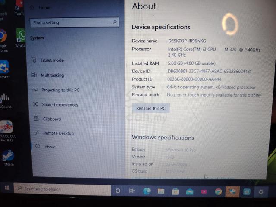Click the About info icon
Screen dimensions: 276x207
[x=38, y=146]
